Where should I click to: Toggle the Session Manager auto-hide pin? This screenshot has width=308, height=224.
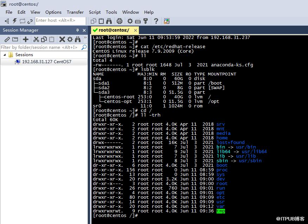click(77, 30)
